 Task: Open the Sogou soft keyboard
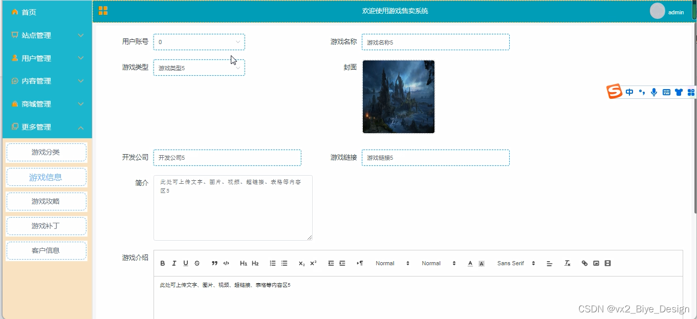(666, 92)
